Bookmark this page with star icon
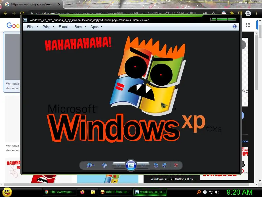Viewport: 262px width, 197px height. 213,13
